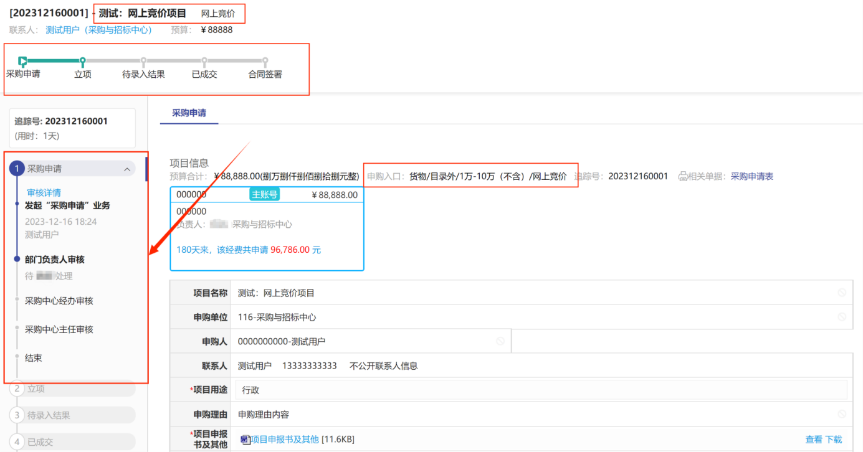Collapse the 采购申请 section using its chevron
Screen dimensions: 863x452
[x=126, y=169]
